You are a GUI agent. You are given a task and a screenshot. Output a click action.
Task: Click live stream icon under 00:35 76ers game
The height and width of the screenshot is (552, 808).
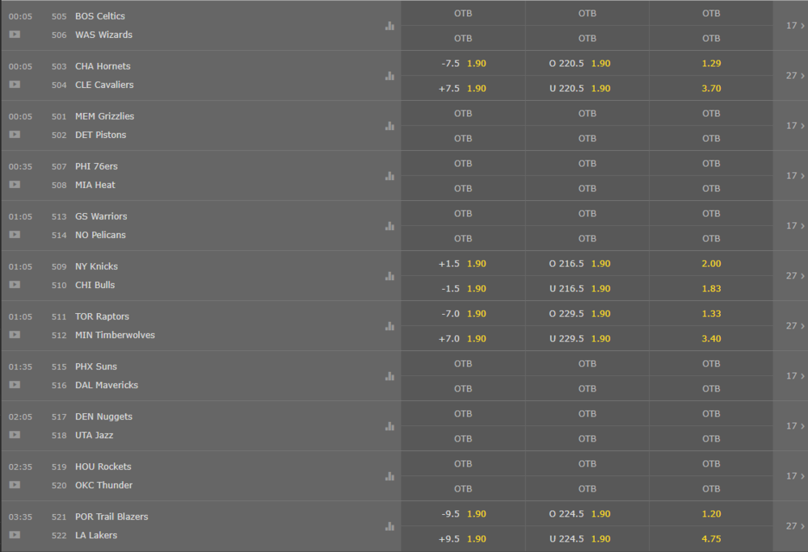click(15, 185)
